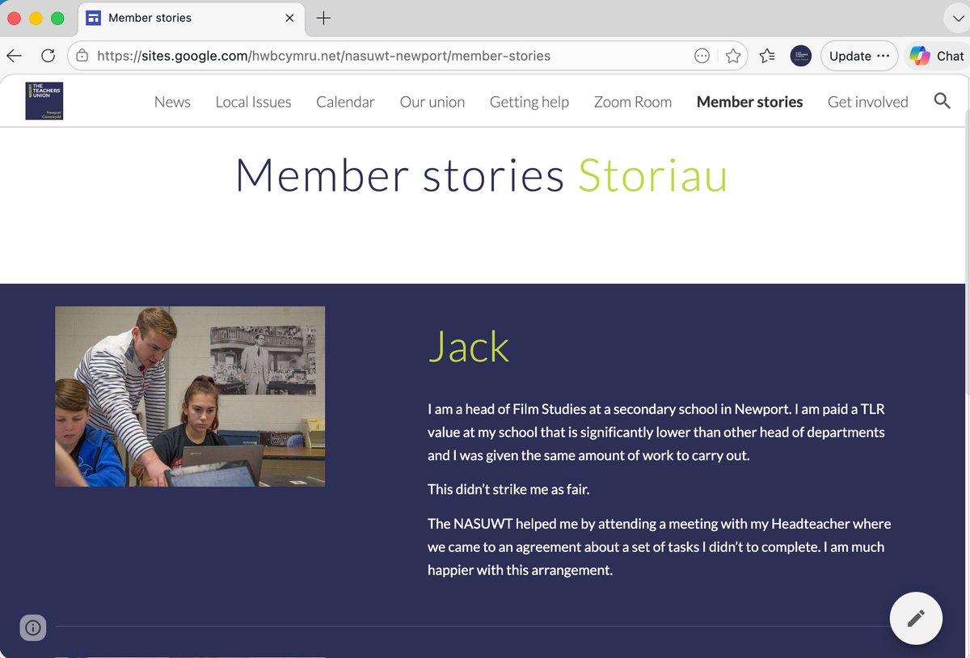
Task: Search the site with magnifier icon
Action: tap(942, 101)
